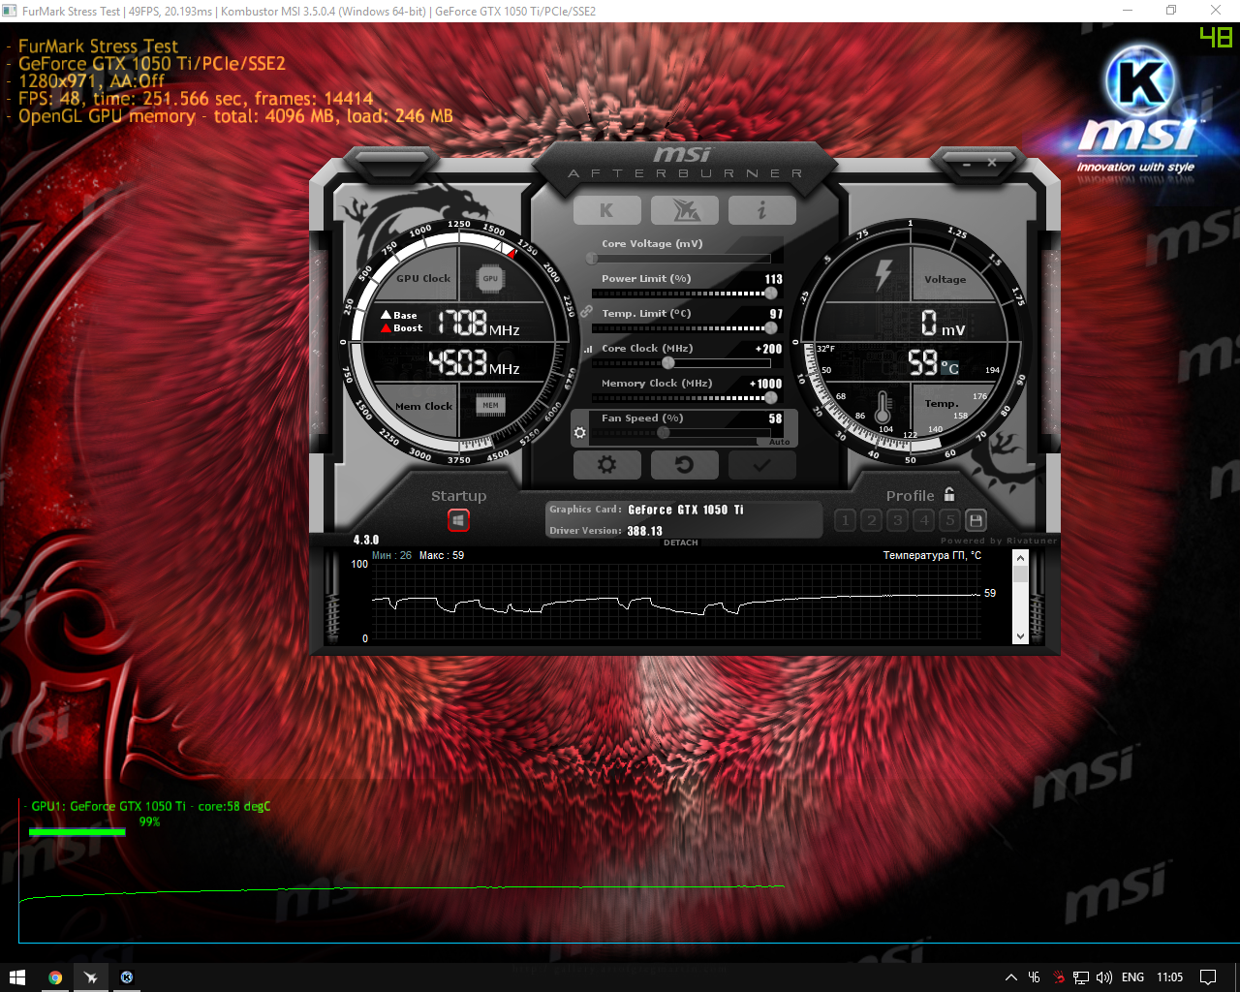Open Kombustor via the K button
The width and height of the screenshot is (1240, 992).
pos(607,210)
